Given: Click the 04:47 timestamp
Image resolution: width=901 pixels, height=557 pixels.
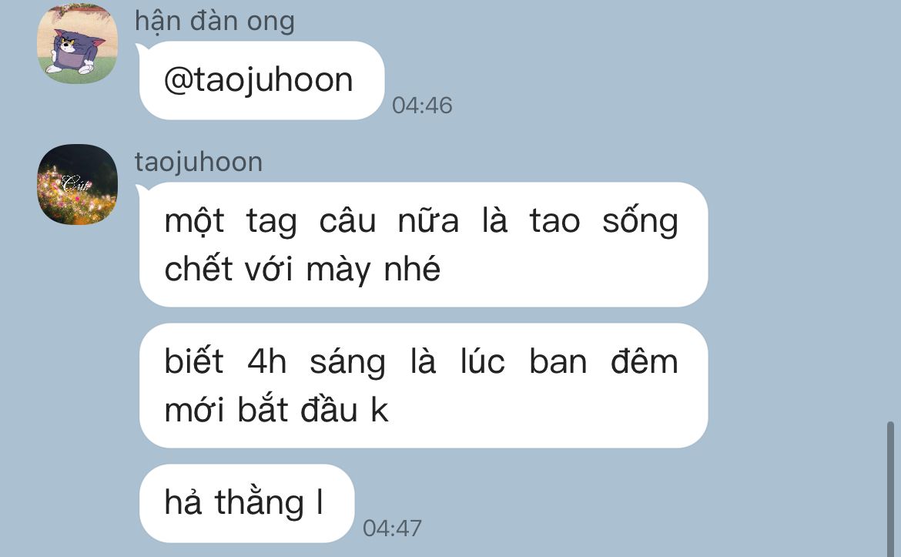Looking at the screenshot, I should tap(393, 528).
